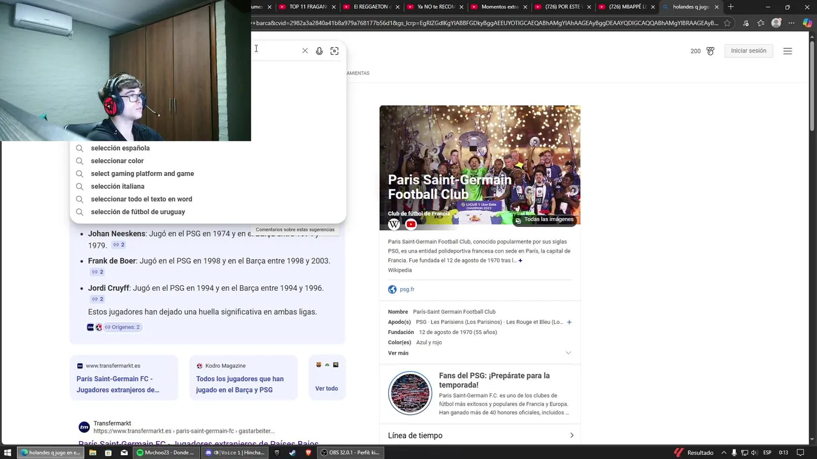Image resolution: width=817 pixels, height=459 pixels.
Task: Open visual search with the camera lens icon
Action: [334, 51]
